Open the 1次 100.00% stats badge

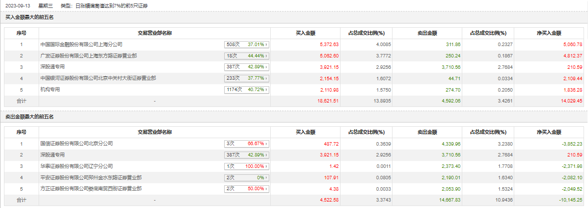246,166
